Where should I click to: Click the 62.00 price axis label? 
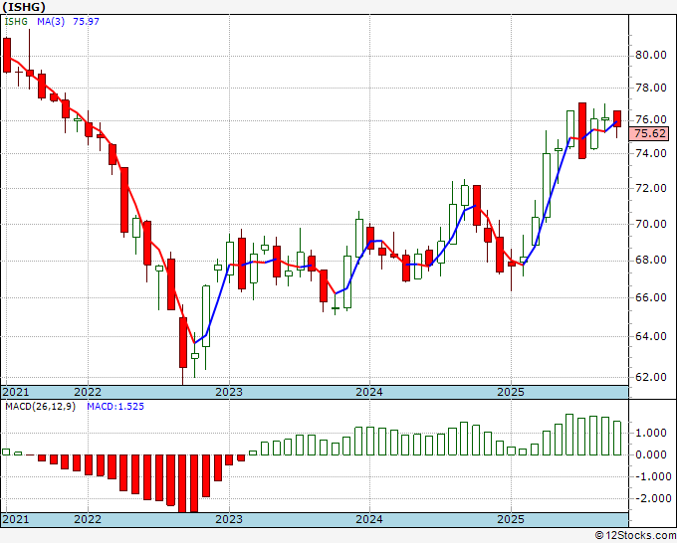pos(650,377)
